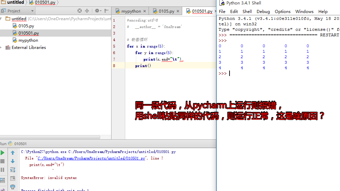
Task: Switch to the 0105.py editor tab
Action: [x=166, y=11]
